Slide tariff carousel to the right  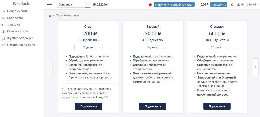click(x=256, y=67)
